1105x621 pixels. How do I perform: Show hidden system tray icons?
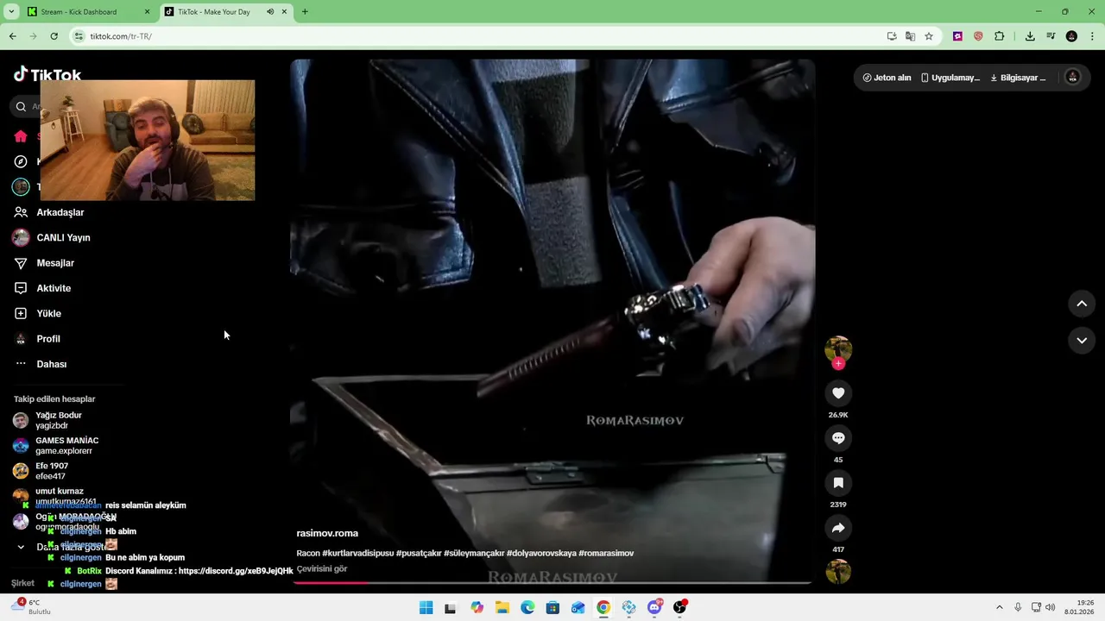tap(1000, 607)
